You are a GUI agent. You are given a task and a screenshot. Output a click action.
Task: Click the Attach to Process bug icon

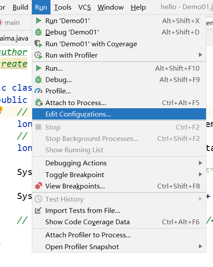39,103
